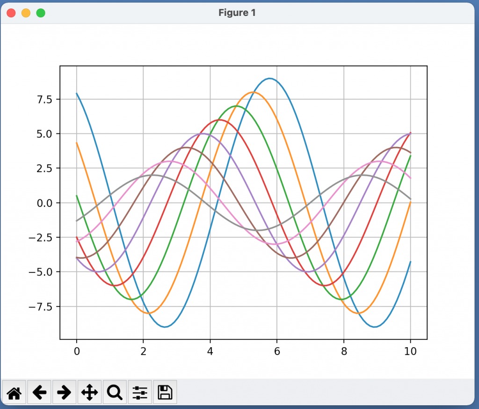Click the Home reset view icon
Image resolution: width=479 pixels, height=409 pixels.
(14, 392)
